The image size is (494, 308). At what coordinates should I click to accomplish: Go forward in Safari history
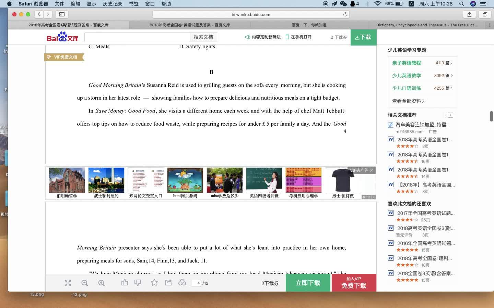coord(48,14)
